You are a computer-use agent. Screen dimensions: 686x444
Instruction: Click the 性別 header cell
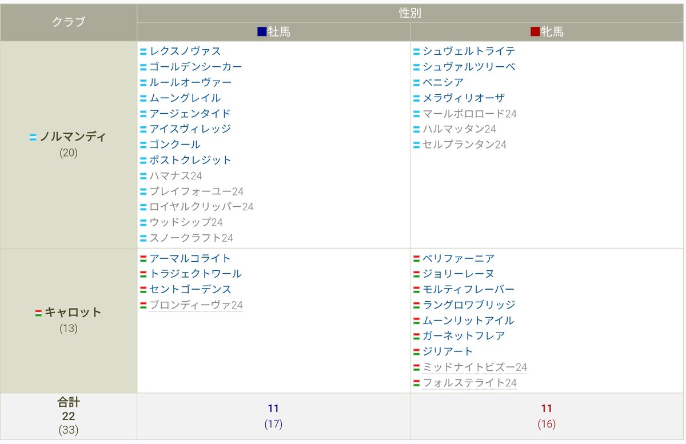[x=410, y=11]
